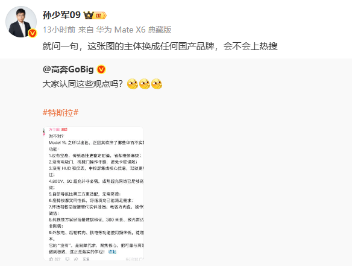Click verified badge beside 高奔GoBig
This screenshot has width=352, height=266.
[x=101, y=69]
